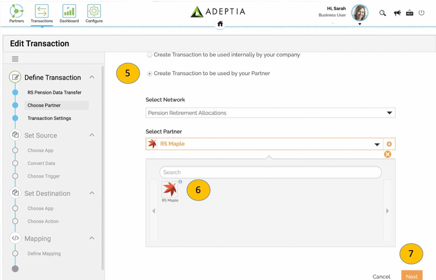Select transaction used by Partner radio option
Screen dimensions: 436x280
(150, 74)
